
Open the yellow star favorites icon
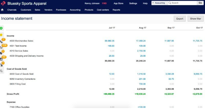(x=1, y=35)
